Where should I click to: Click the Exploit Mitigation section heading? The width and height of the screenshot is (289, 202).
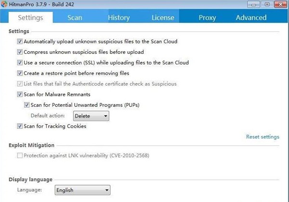coord(31,145)
